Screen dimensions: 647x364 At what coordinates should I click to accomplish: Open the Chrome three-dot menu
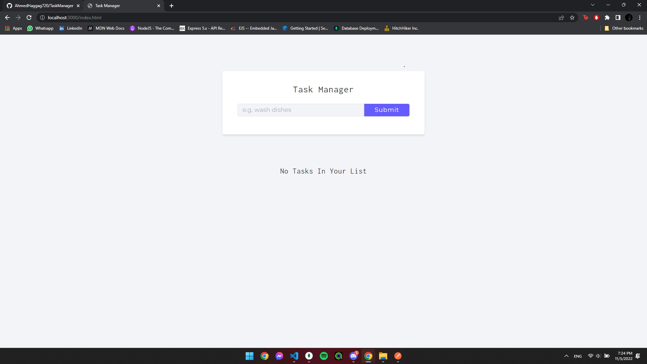[640, 18]
